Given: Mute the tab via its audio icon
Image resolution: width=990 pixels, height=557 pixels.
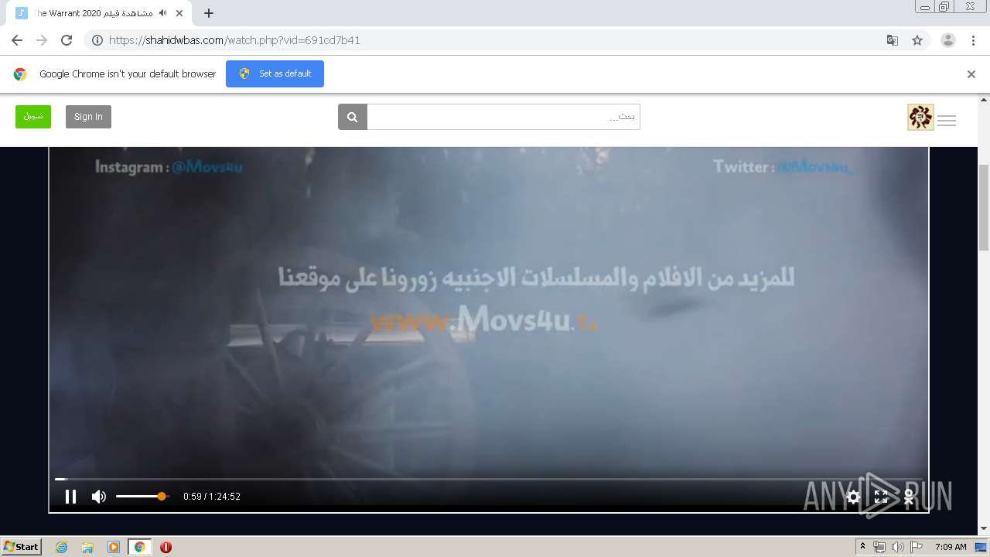Looking at the screenshot, I should pos(162,13).
